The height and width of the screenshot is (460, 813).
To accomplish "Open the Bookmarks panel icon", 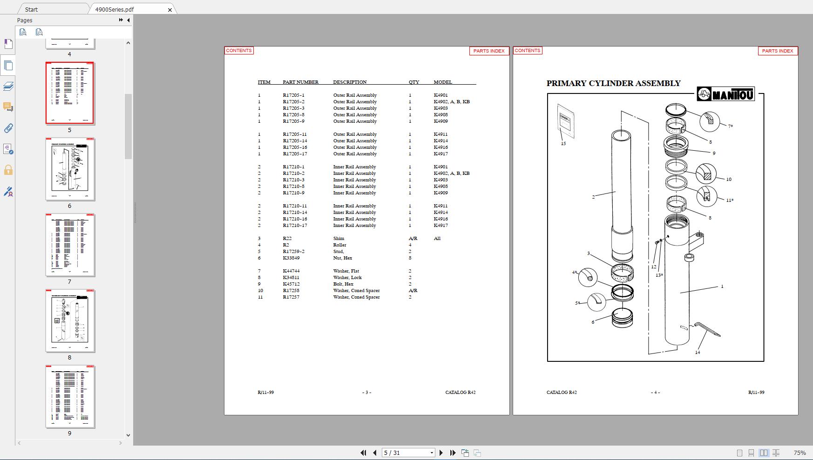I will click(x=8, y=44).
